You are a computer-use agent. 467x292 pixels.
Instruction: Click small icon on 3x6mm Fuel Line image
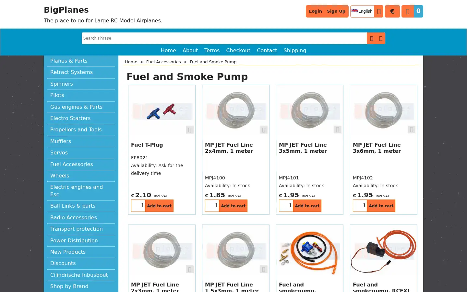[412, 130]
